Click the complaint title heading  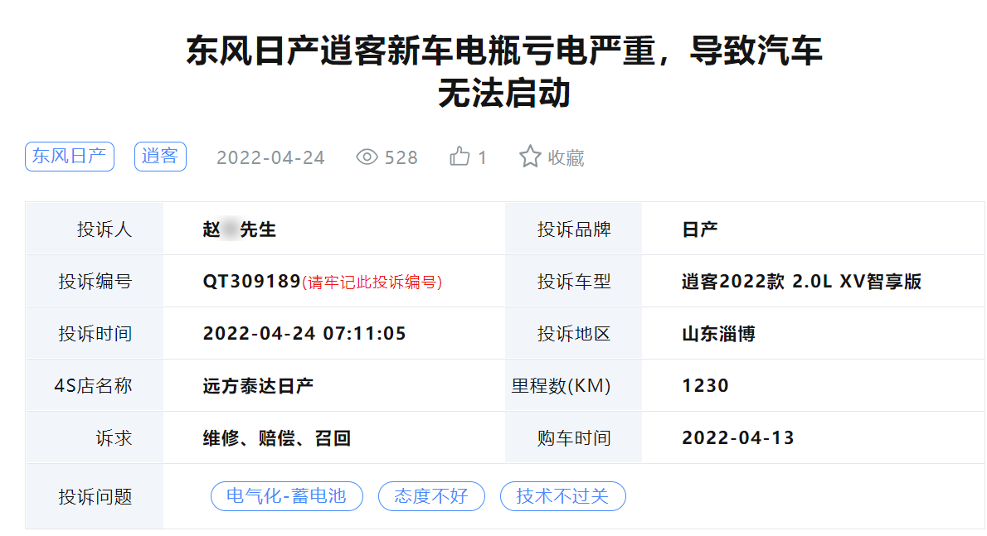click(504, 71)
